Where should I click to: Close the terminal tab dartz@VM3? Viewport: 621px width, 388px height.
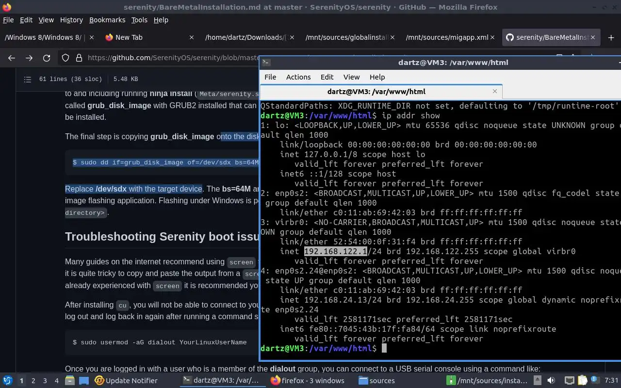pyautogui.click(x=495, y=91)
